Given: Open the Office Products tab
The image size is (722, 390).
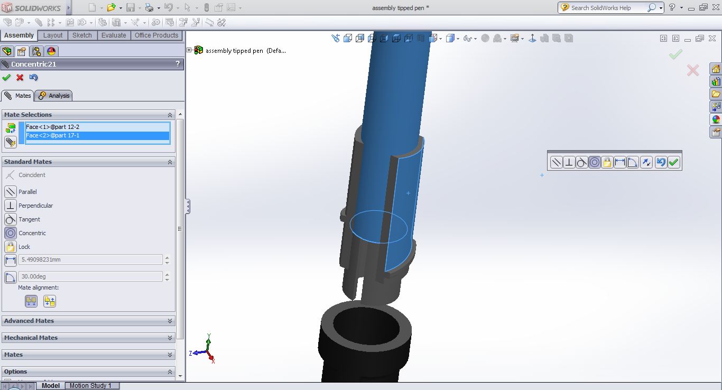Looking at the screenshot, I should [156, 35].
